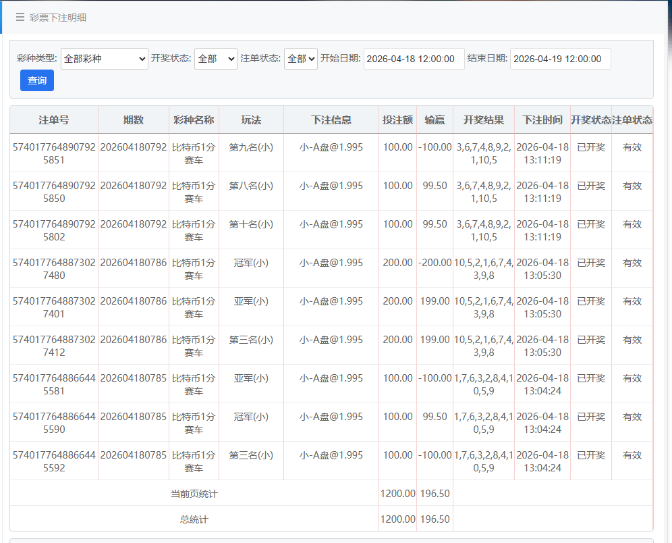This screenshot has height=543, width=672.
Task: Click the 开奖结果 column header
Action: [x=484, y=120]
